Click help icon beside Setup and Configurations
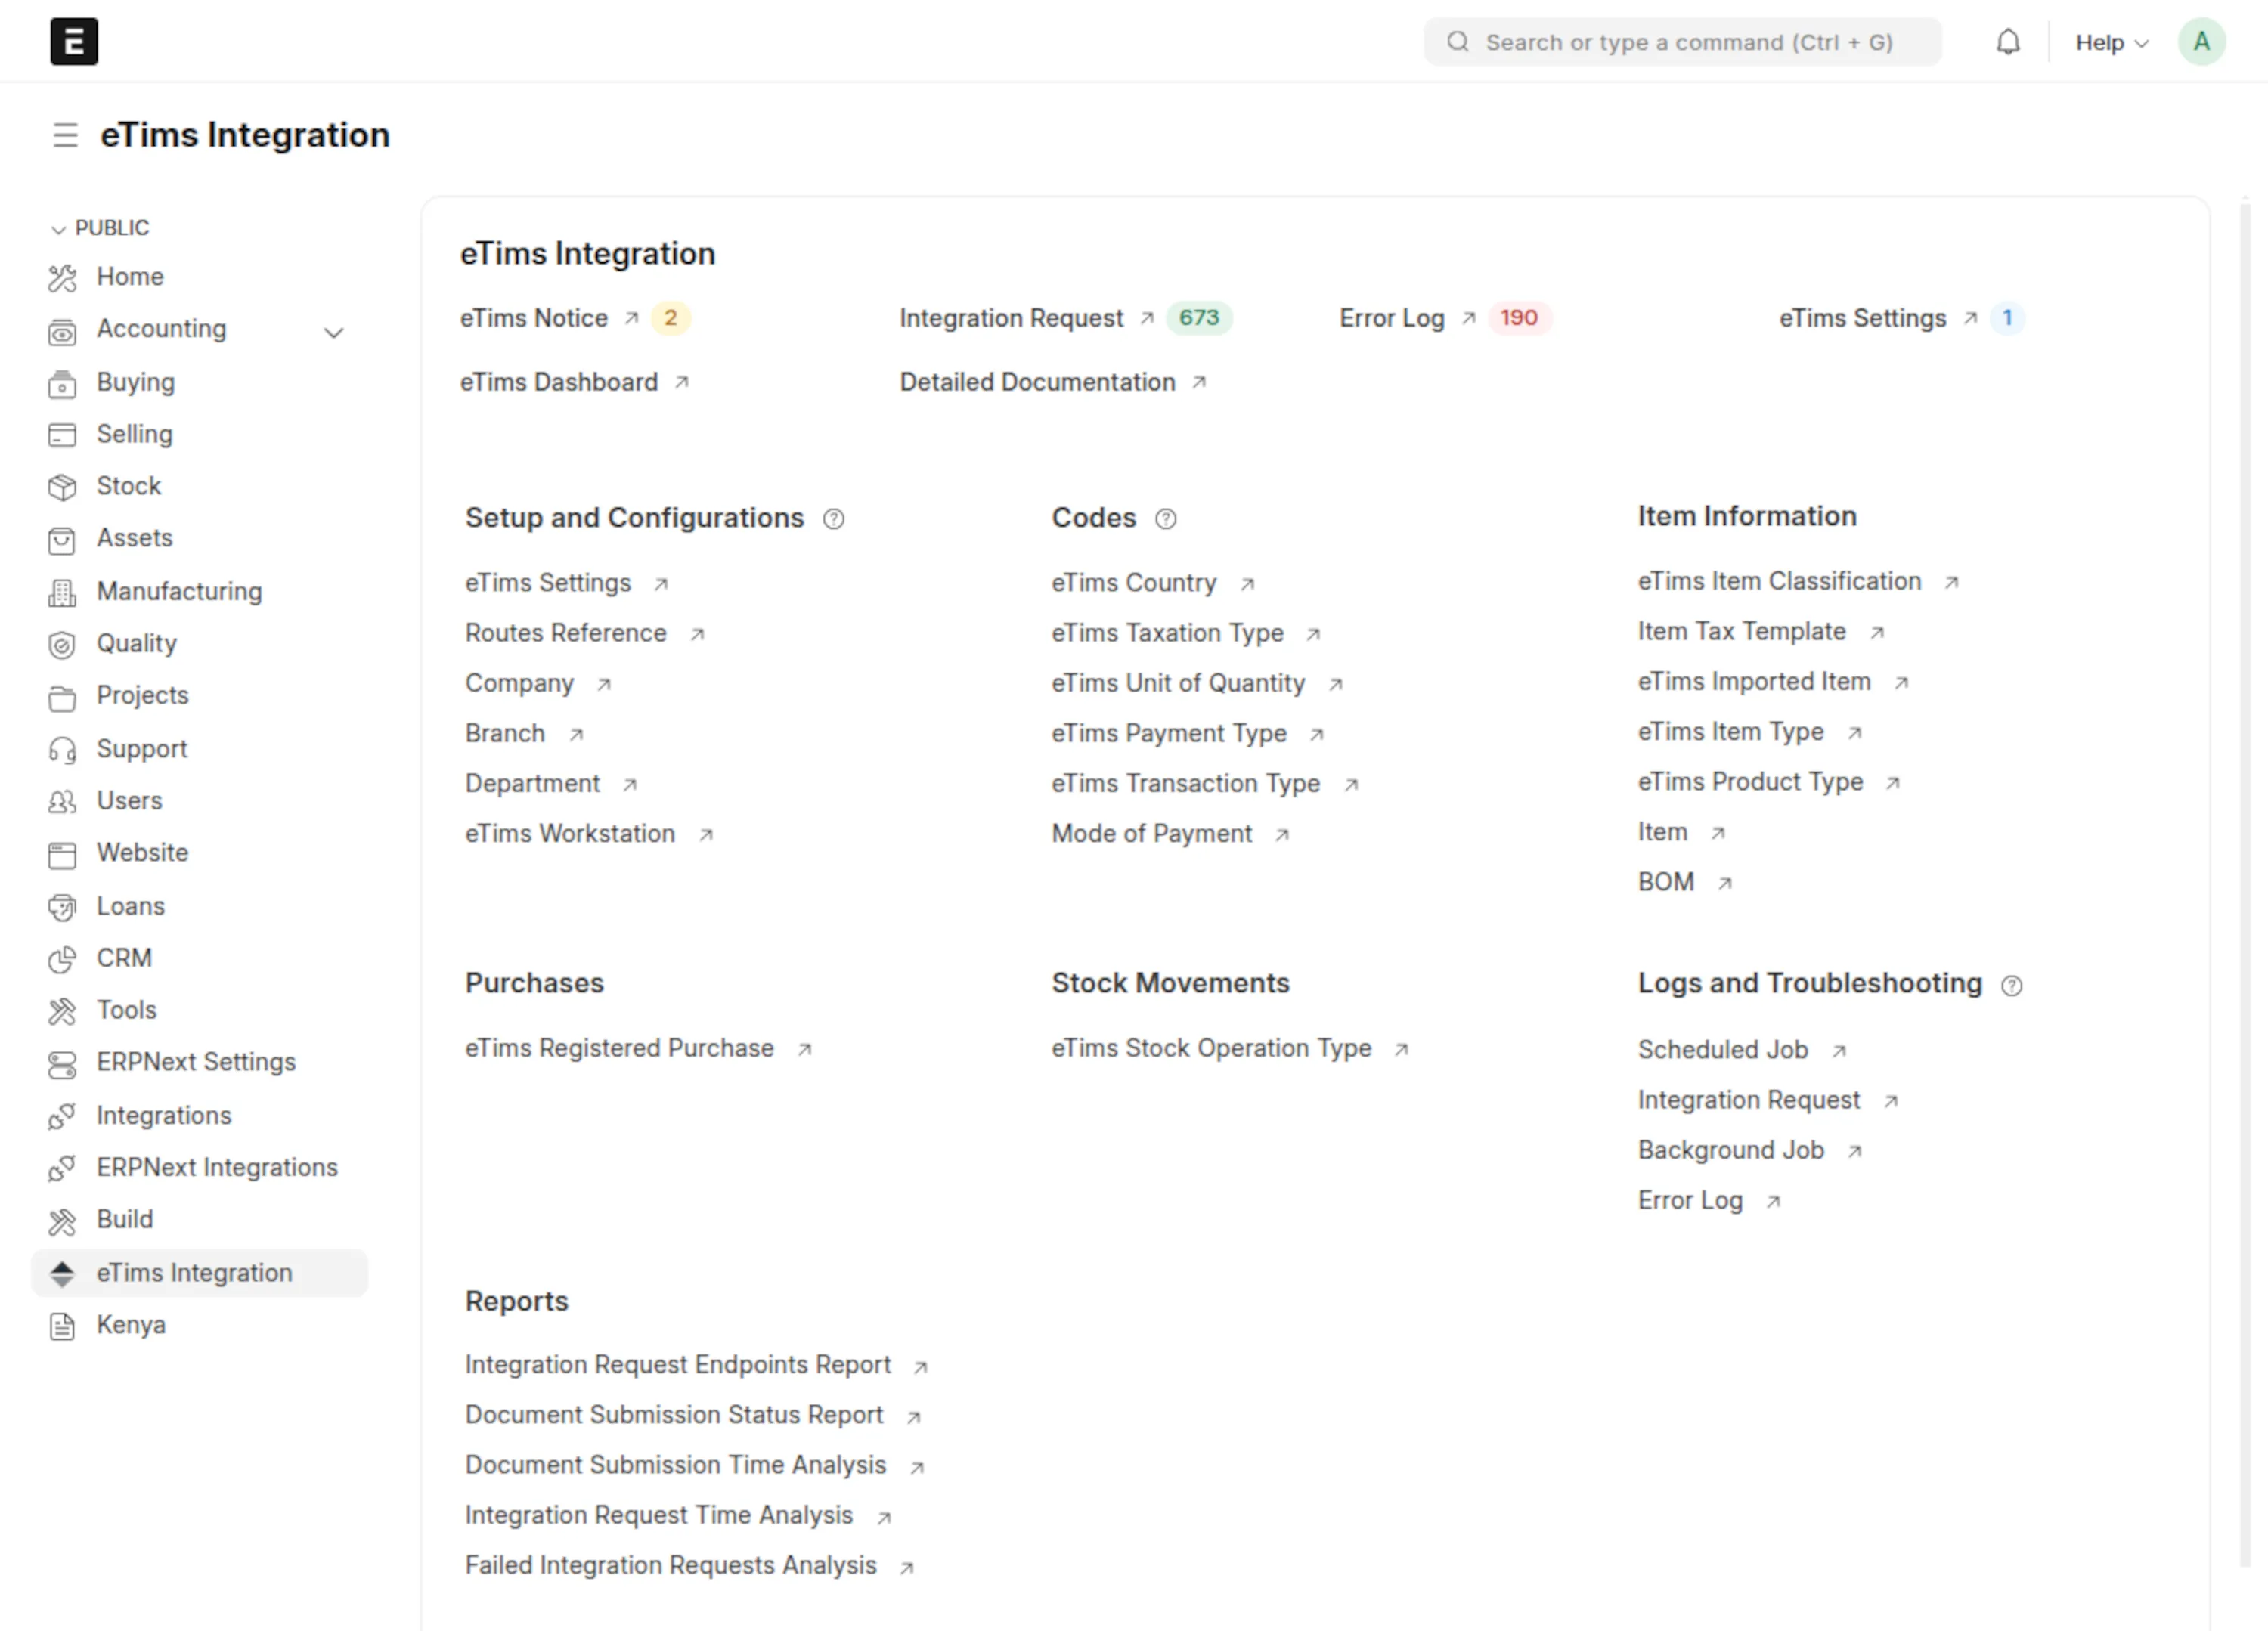Viewport: 2268px width, 1631px height. point(833,519)
